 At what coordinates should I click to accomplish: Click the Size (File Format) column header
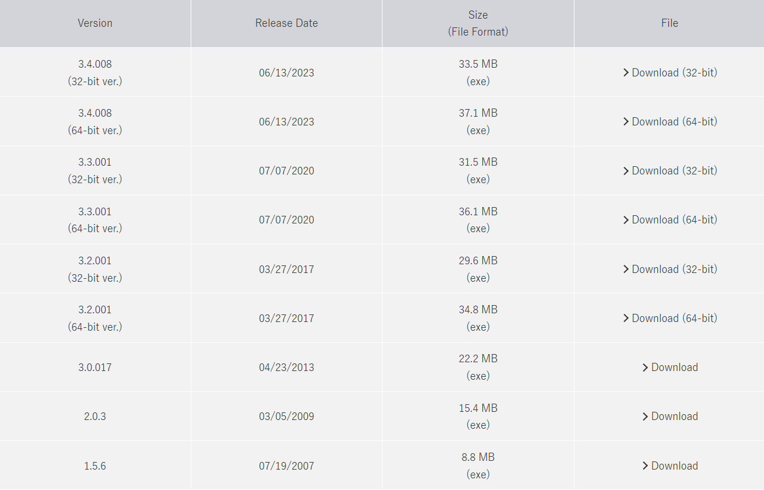(478, 23)
